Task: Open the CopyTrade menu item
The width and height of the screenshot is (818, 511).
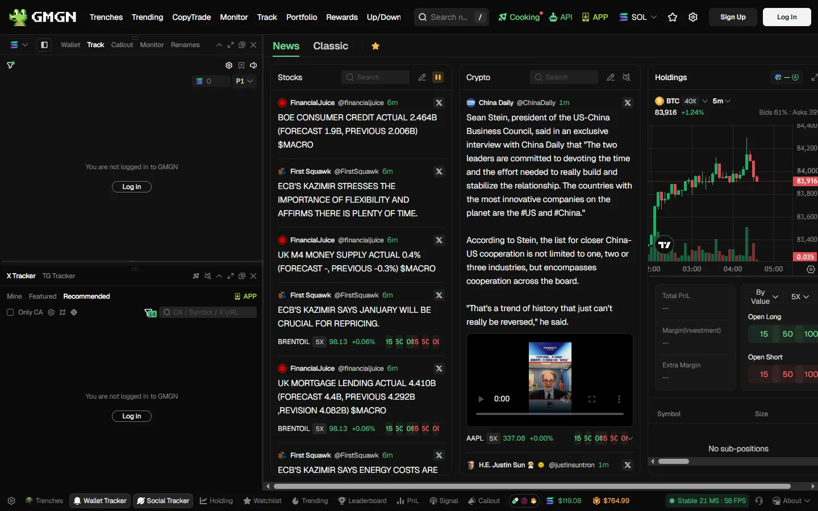Action: point(191,17)
